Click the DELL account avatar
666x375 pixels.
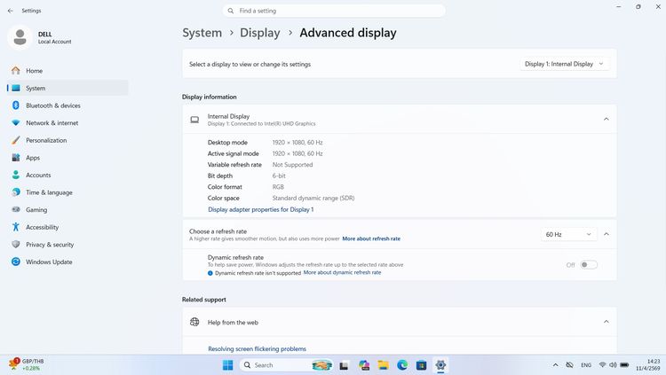click(x=20, y=37)
